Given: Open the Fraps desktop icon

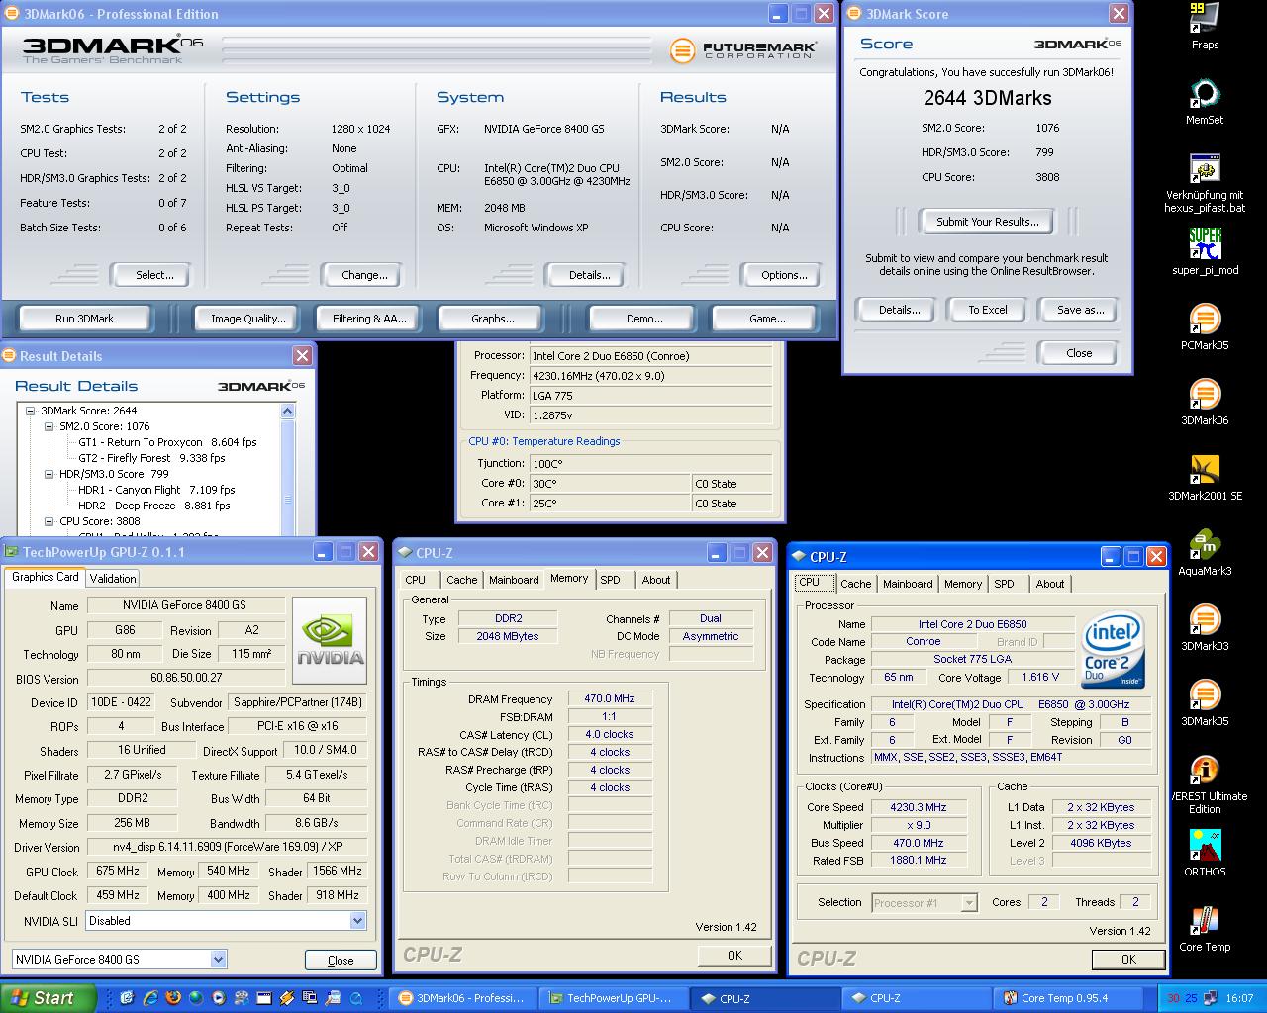Looking at the screenshot, I should 1205,19.
